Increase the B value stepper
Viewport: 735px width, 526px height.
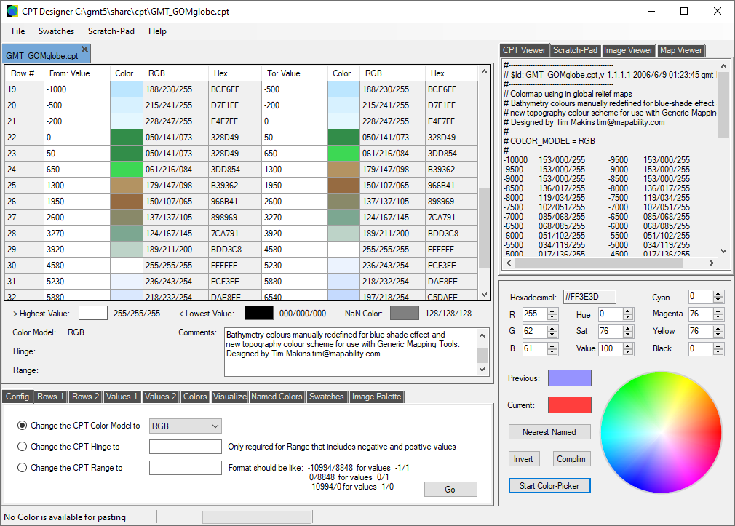pos(552,346)
